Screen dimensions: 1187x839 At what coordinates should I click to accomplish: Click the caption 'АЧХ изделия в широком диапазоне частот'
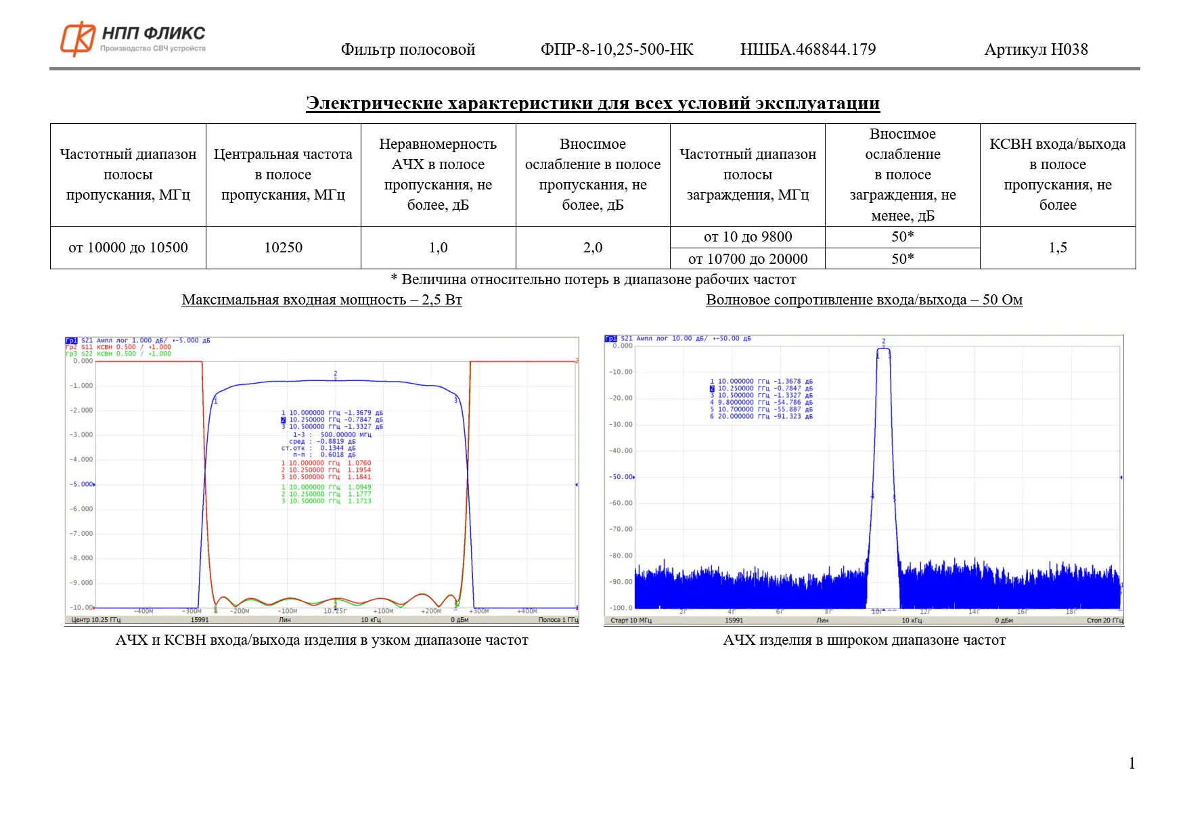(864, 640)
